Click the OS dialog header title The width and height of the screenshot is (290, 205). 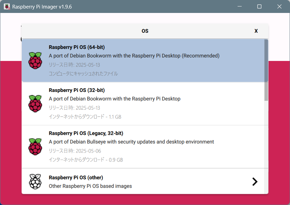(x=145, y=31)
